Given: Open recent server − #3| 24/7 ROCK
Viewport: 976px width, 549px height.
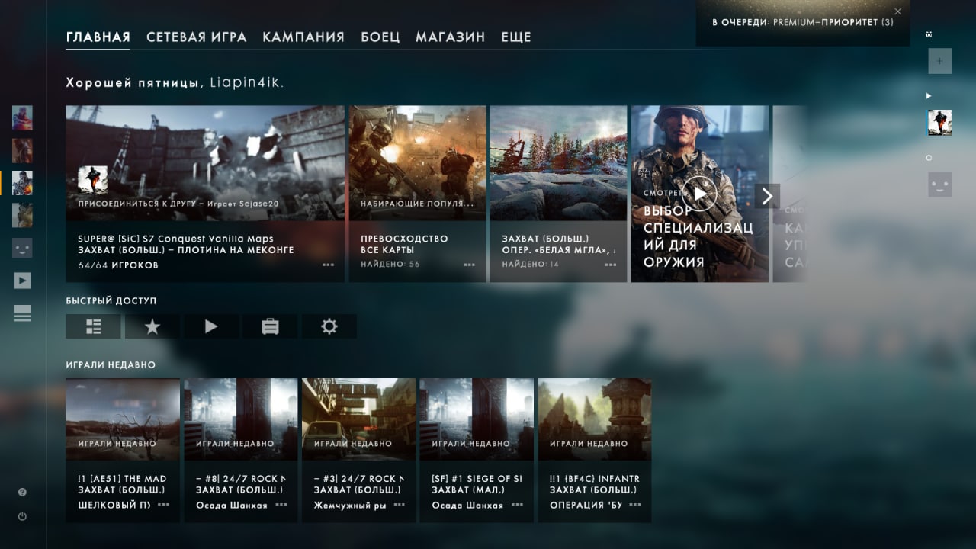Looking at the screenshot, I should tap(359, 451).
